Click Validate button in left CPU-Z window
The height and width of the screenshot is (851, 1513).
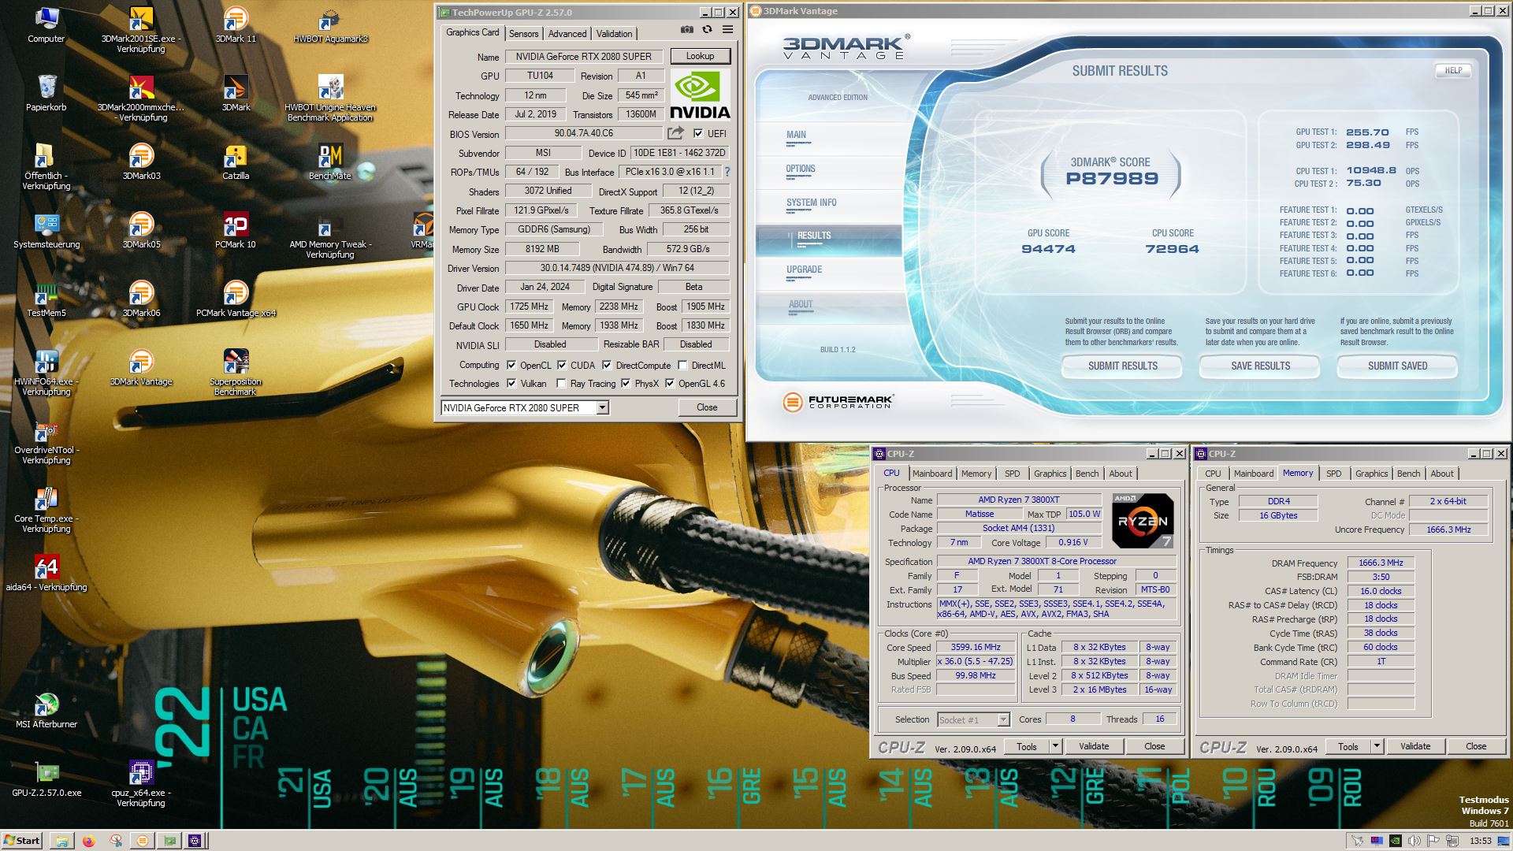[1093, 746]
